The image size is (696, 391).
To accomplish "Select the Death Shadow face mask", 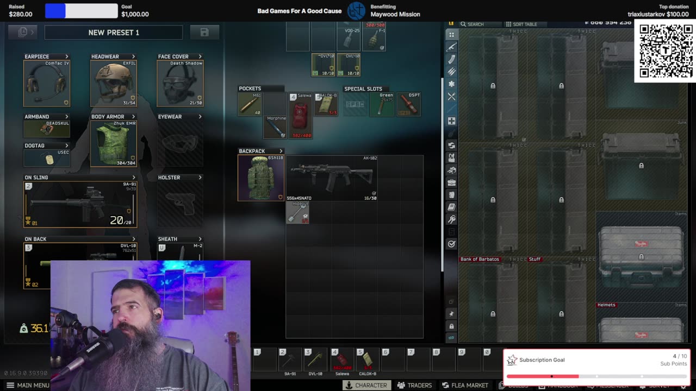I will point(180,83).
